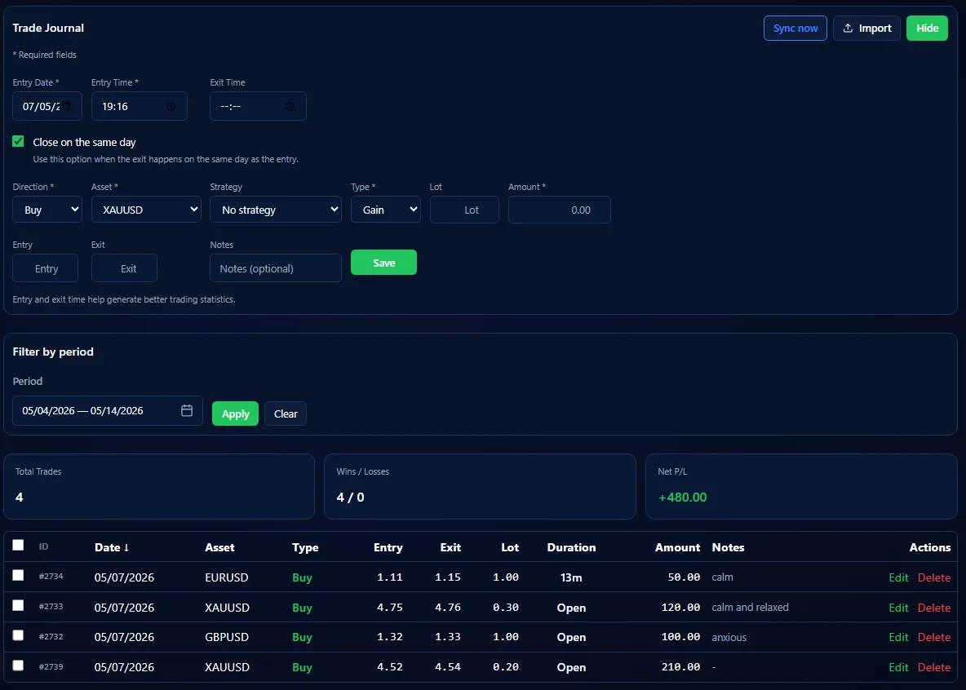Click the amount 120.00 cell
The width and height of the screenshot is (966, 690).
(x=680, y=607)
